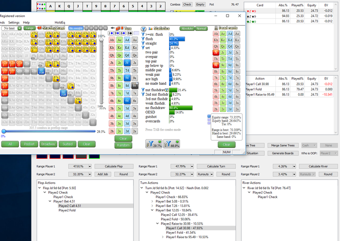340x241 pixels.
Task: Click the turn filter button showing 66.9%
Action: coord(171,144)
